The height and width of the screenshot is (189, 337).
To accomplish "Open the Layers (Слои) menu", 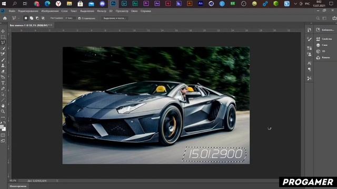I will 64,11.
